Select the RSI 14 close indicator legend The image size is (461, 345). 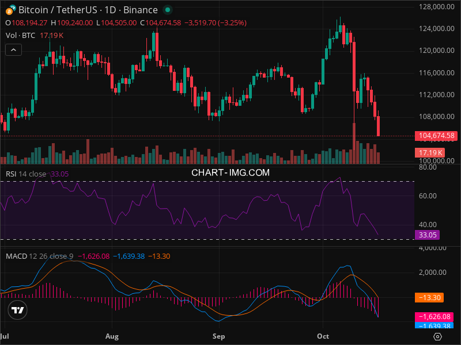click(x=26, y=174)
